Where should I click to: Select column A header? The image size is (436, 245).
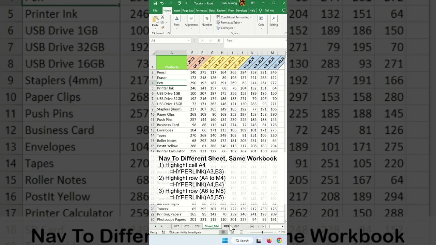(x=171, y=53)
